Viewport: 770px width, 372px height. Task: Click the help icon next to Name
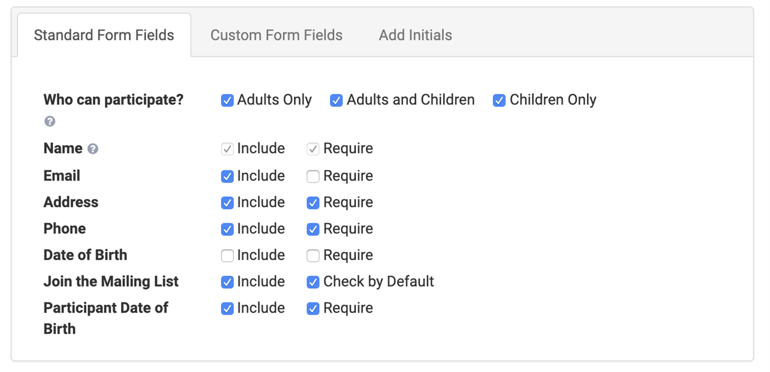pos(93,148)
